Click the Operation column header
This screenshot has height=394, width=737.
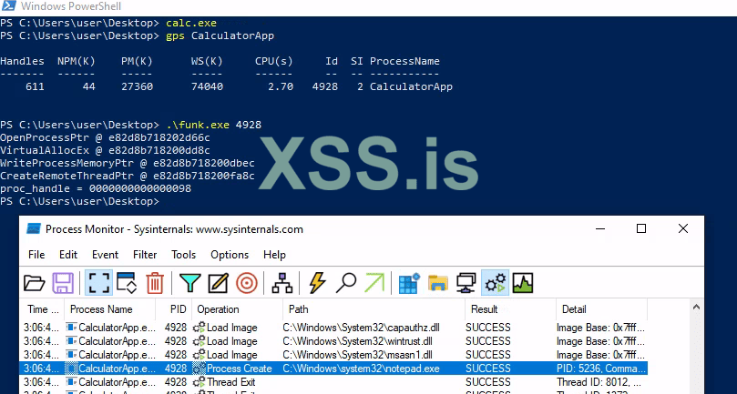(238, 309)
